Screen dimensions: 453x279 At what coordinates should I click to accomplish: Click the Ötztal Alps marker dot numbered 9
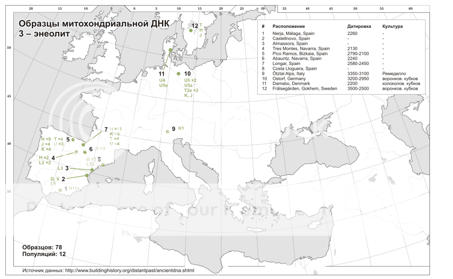coord(168,131)
